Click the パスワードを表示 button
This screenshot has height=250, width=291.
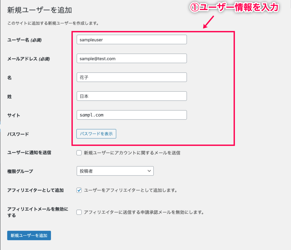point(96,134)
